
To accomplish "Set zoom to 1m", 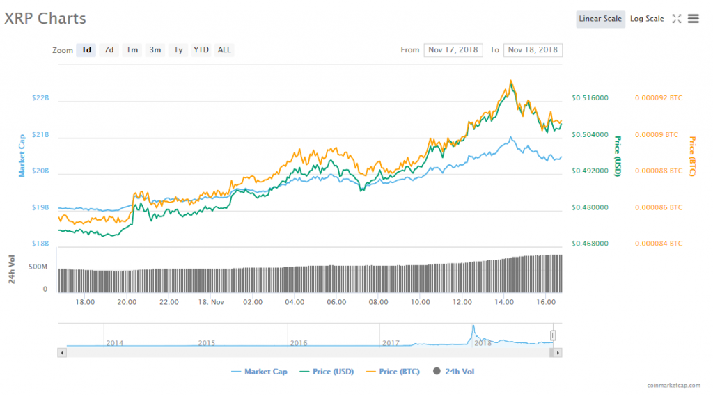I will pos(132,50).
